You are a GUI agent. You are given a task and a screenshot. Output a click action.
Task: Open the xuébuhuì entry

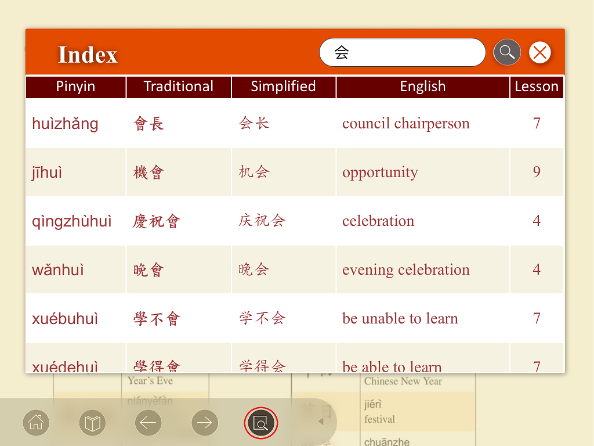tap(65, 319)
